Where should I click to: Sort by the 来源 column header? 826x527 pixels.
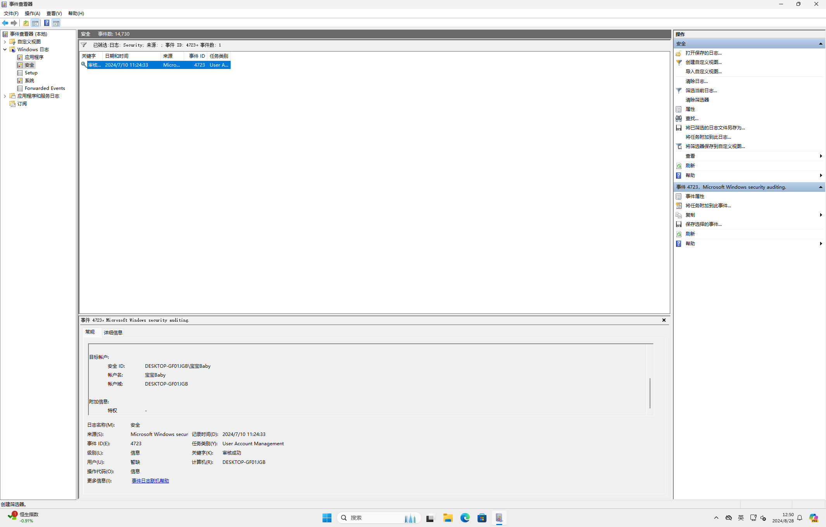tap(172, 56)
